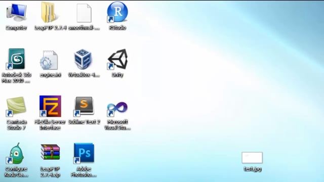
Task: Select the Computer desktop icon
Action: [16, 13]
